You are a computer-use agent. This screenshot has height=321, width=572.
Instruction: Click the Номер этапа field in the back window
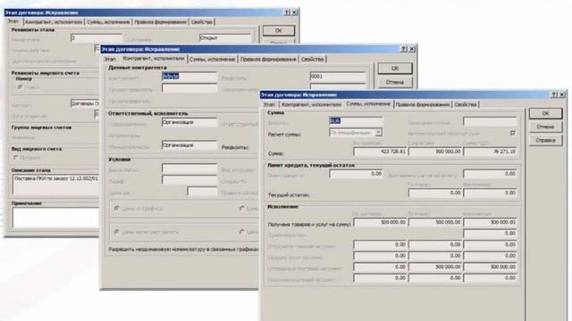[x=97, y=37]
